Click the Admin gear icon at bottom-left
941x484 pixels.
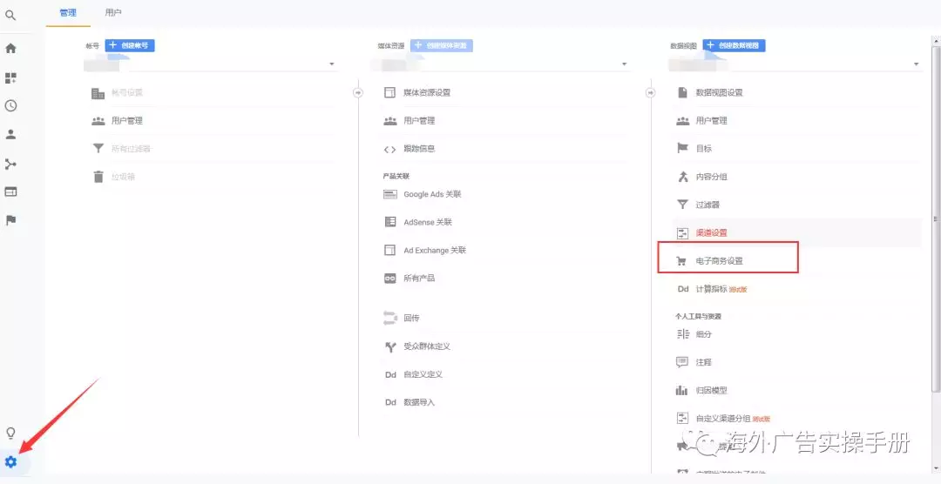10,461
